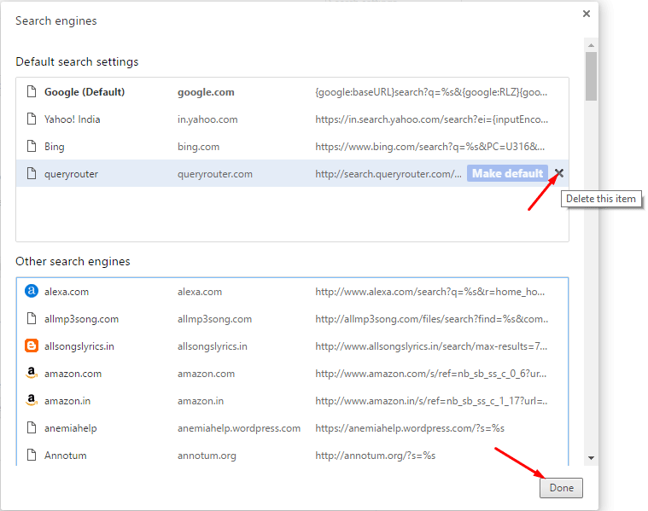The height and width of the screenshot is (511, 648).
Task: Click the anemiahelp page icon
Action: [32, 427]
